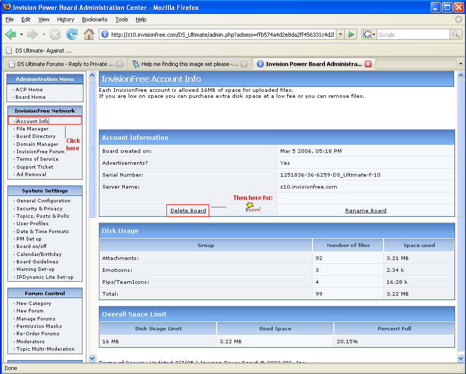Screen dimensions: 466x374
Task: Open Warning Set-up link
Action: click(x=35, y=269)
